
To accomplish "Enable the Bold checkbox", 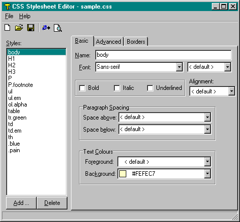I will 82,88.
